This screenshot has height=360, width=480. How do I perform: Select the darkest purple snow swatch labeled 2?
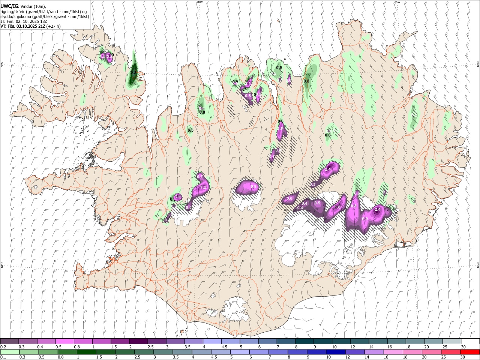pos(138,341)
